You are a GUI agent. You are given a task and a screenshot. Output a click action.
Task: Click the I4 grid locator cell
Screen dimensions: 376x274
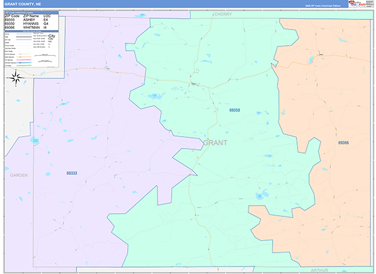tap(45, 28)
